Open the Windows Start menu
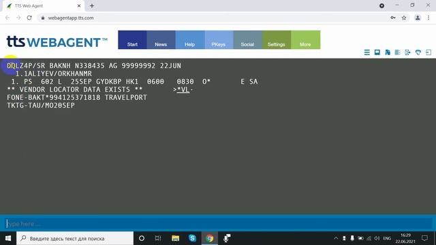Viewport: 436px width, 245px height. (x=8, y=238)
